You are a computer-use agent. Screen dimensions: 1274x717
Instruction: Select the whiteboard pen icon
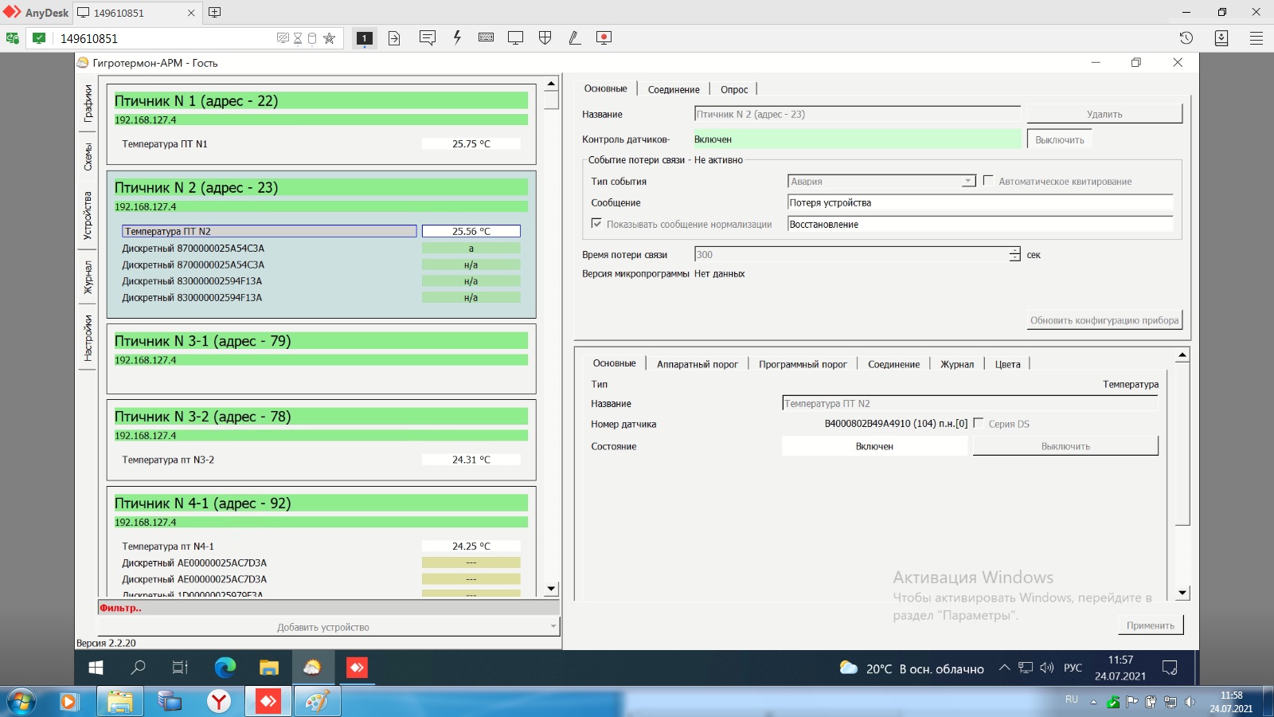575,37
